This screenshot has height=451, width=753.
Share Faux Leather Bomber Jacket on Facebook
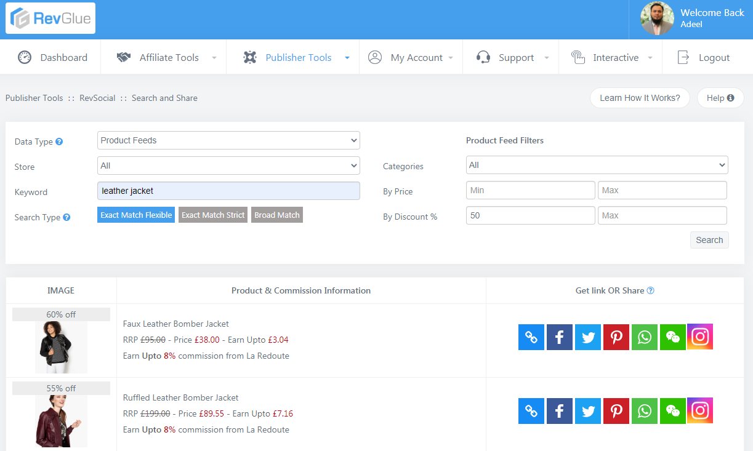559,337
